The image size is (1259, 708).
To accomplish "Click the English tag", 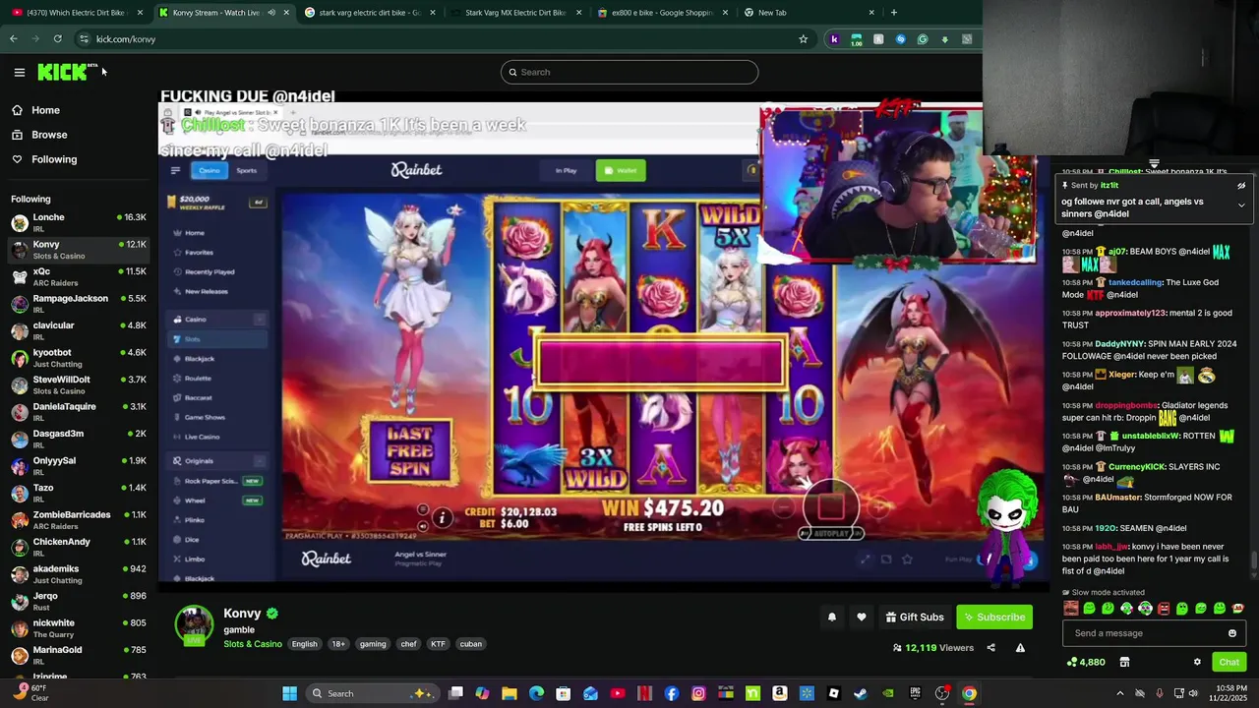I will pos(304,644).
